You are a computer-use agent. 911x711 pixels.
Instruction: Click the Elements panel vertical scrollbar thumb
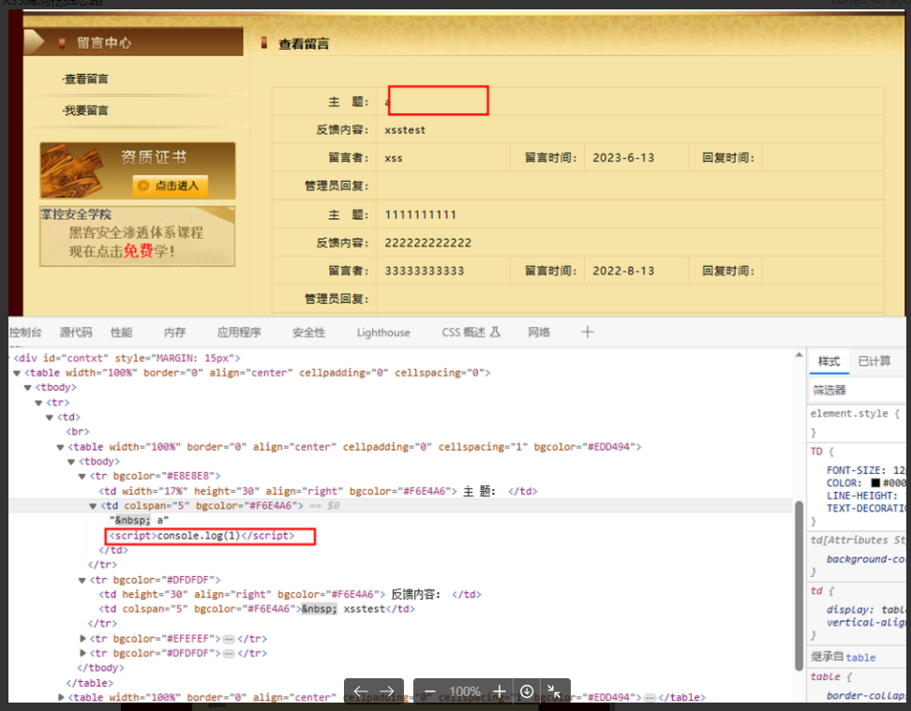click(x=799, y=585)
